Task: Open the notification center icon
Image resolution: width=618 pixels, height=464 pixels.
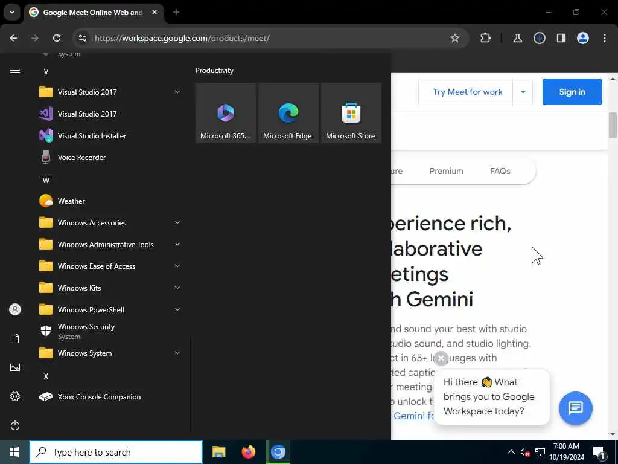Action: coord(599,452)
